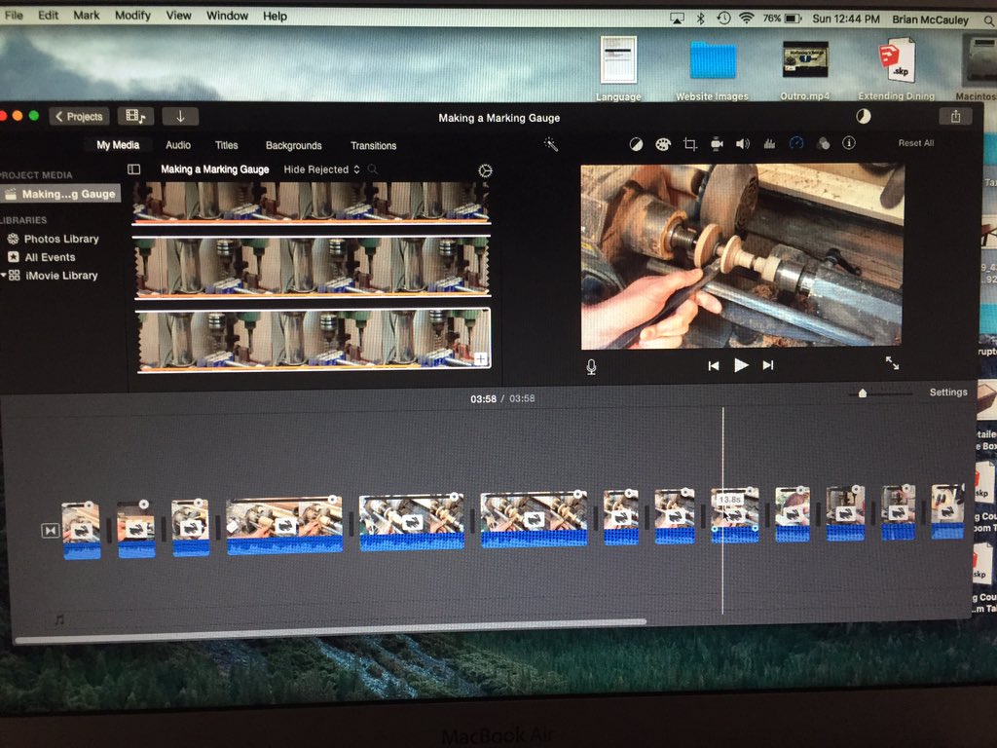The height and width of the screenshot is (748, 997).
Task: Open the Hide Rejected filter dropdown
Action: 321,169
